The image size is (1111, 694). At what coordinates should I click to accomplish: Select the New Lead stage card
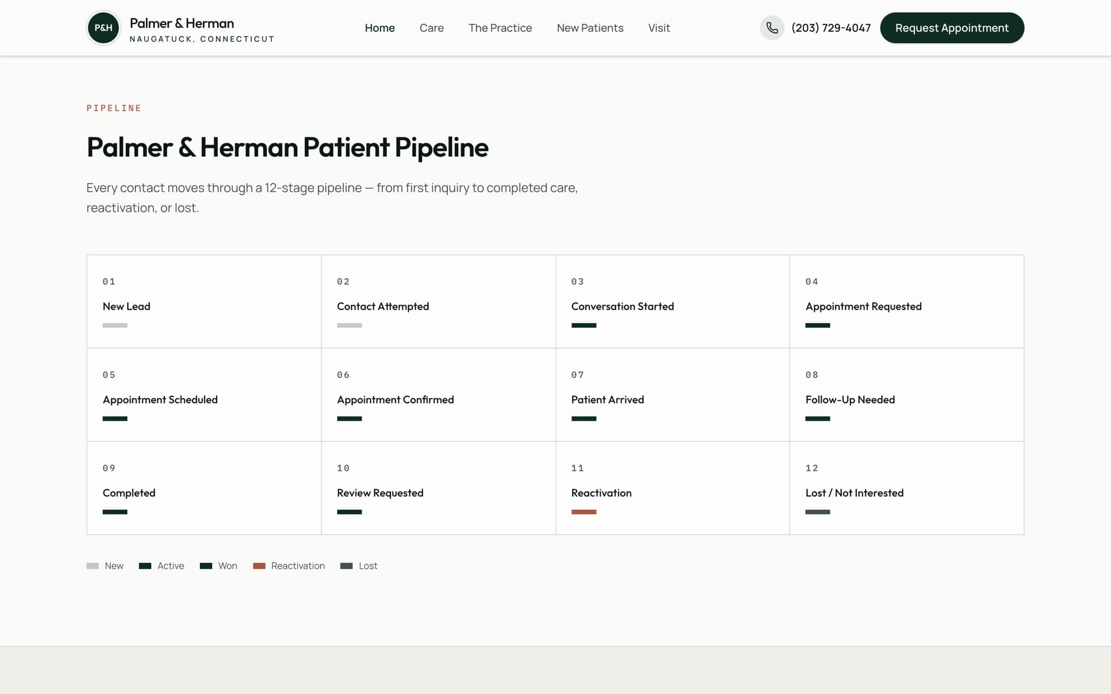pyautogui.click(x=204, y=301)
